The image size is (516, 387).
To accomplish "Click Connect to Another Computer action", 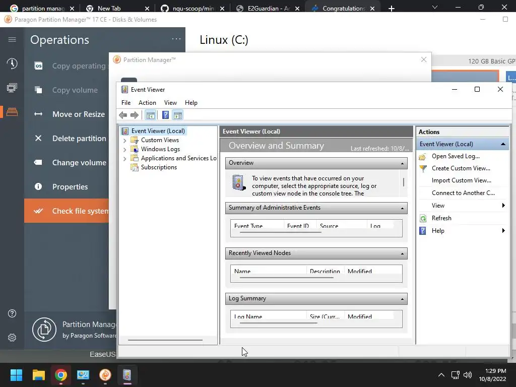I will [x=463, y=193].
